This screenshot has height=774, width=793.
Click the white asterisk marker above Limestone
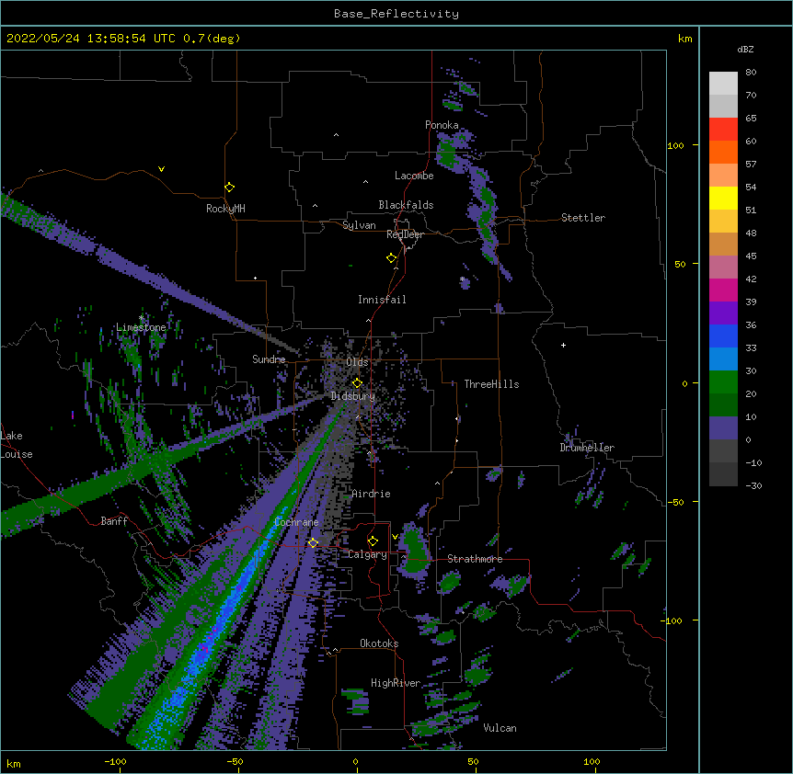coord(142,318)
